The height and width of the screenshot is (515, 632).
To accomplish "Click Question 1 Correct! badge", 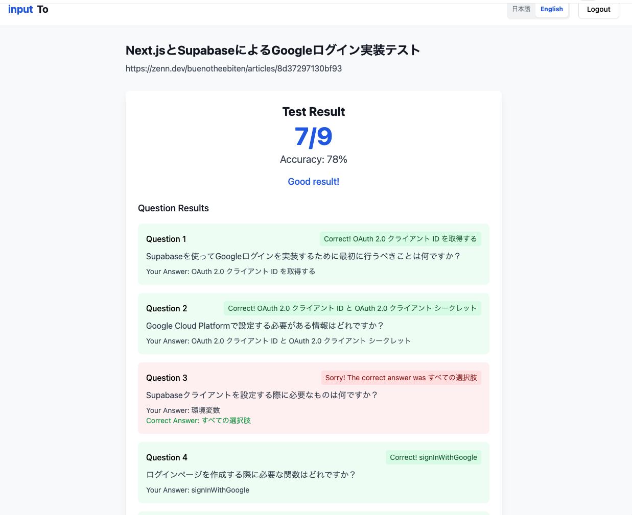I will 401,239.
